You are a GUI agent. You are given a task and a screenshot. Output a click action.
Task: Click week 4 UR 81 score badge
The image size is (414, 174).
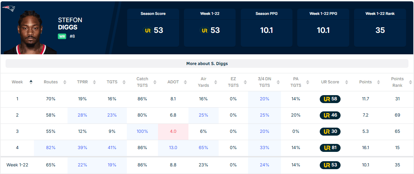(330, 148)
